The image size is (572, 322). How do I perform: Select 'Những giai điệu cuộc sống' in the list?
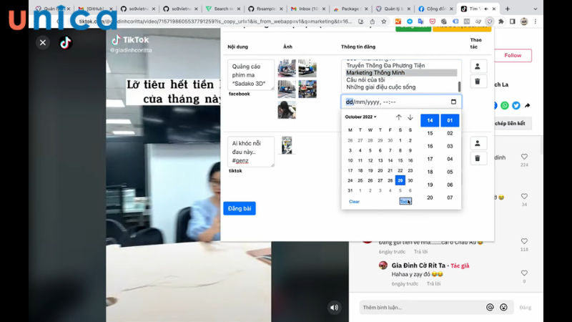(x=381, y=87)
